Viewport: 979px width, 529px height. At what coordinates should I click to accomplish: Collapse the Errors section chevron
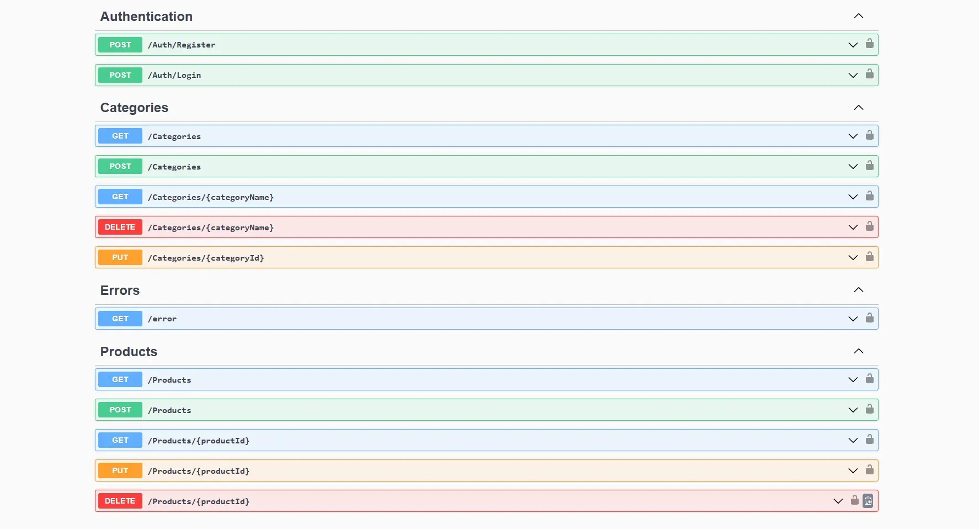(859, 290)
